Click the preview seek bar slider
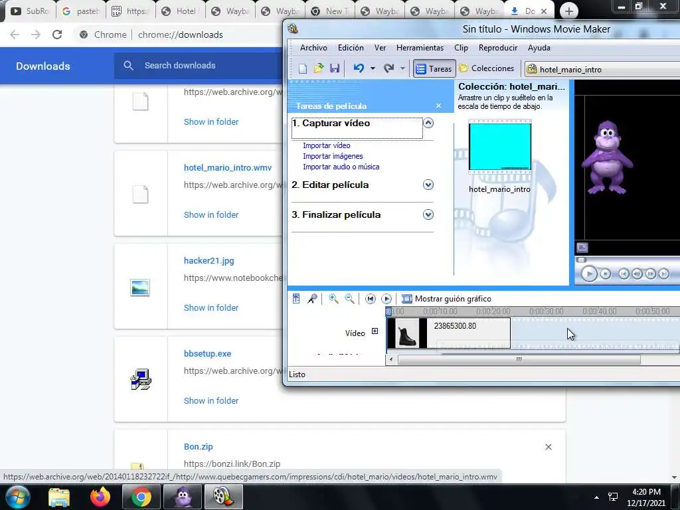The image size is (680, 510). (x=581, y=260)
